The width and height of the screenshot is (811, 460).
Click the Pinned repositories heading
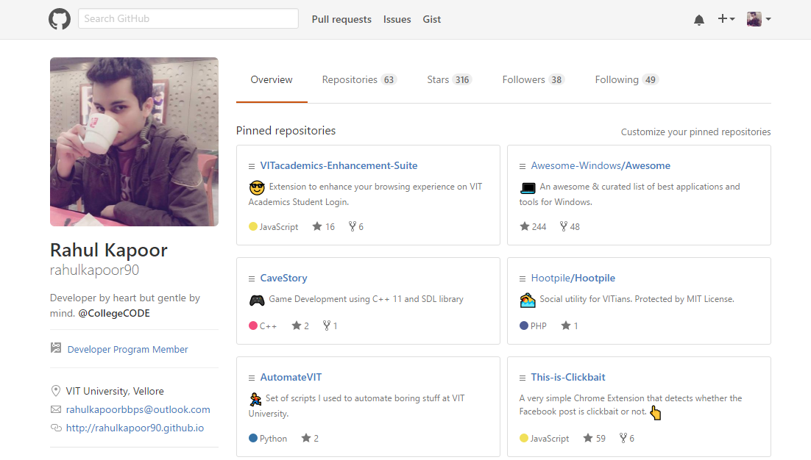(x=286, y=131)
